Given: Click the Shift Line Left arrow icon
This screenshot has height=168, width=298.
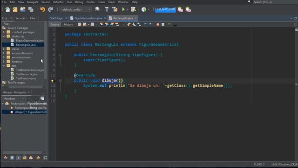Looking at the screenshot, I should 145,24.
